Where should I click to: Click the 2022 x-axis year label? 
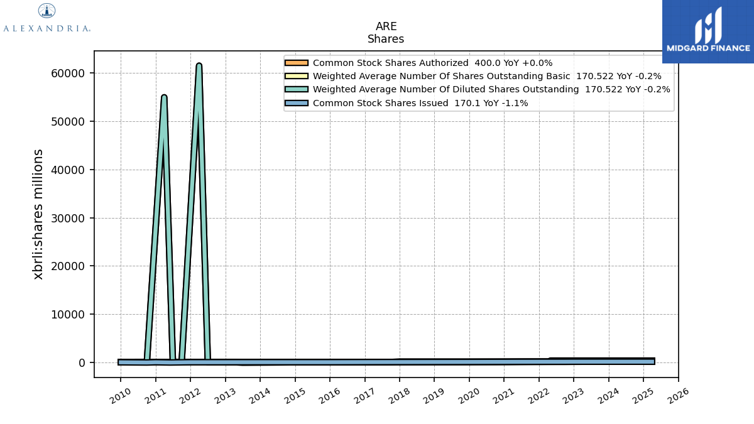click(539, 395)
